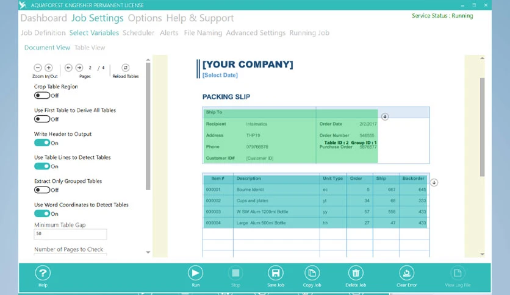
Task: Click the Delete Job trash icon
Action: pyautogui.click(x=356, y=273)
